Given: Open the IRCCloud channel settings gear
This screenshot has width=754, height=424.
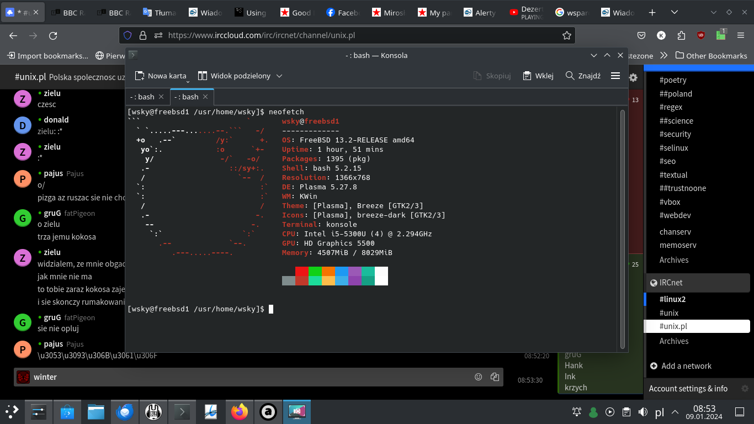Looking at the screenshot, I should (633, 78).
